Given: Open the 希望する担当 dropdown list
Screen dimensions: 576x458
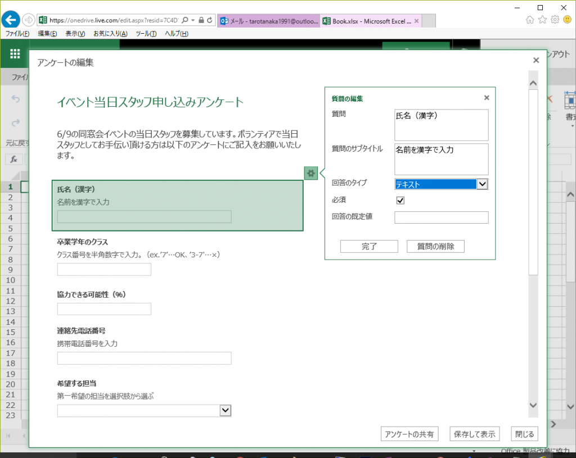Looking at the screenshot, I should click(225, 411).
